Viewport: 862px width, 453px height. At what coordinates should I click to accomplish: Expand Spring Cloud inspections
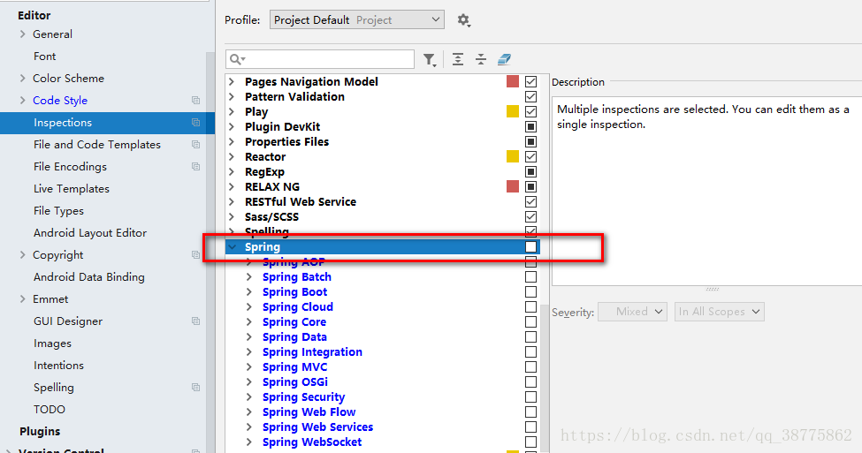[249, 307]
